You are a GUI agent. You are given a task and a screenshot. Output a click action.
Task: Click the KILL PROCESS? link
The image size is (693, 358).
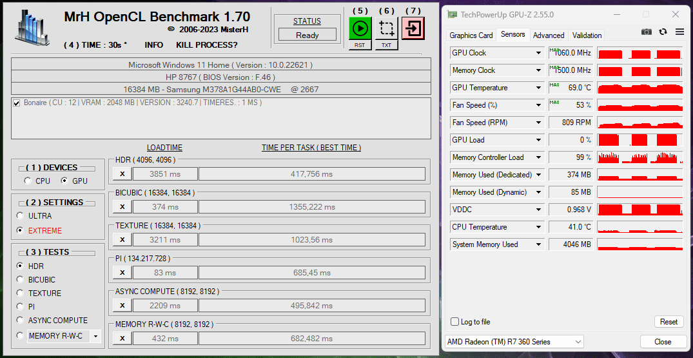tap(207, 45)
